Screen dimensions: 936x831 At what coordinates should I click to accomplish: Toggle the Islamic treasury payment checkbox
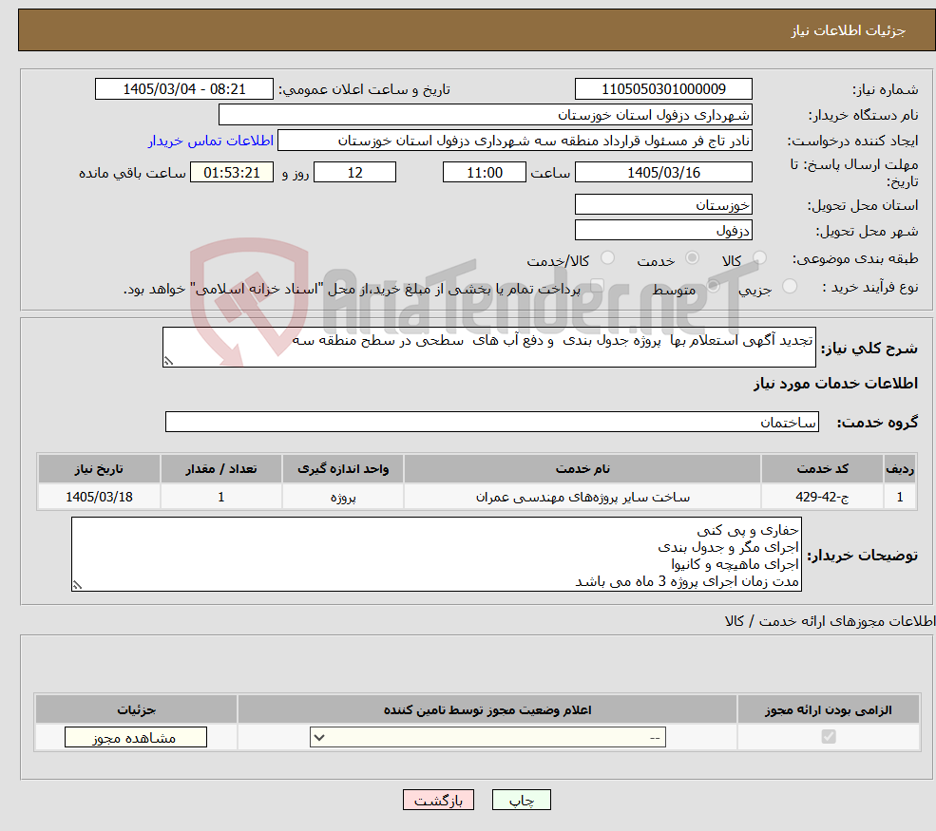click(x=597, y=287)
